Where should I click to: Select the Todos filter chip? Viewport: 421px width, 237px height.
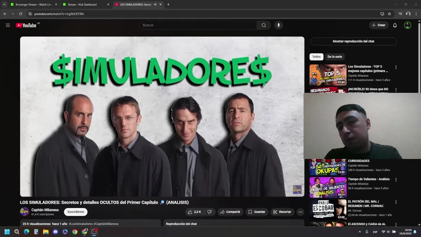click(x=316, y=57)
